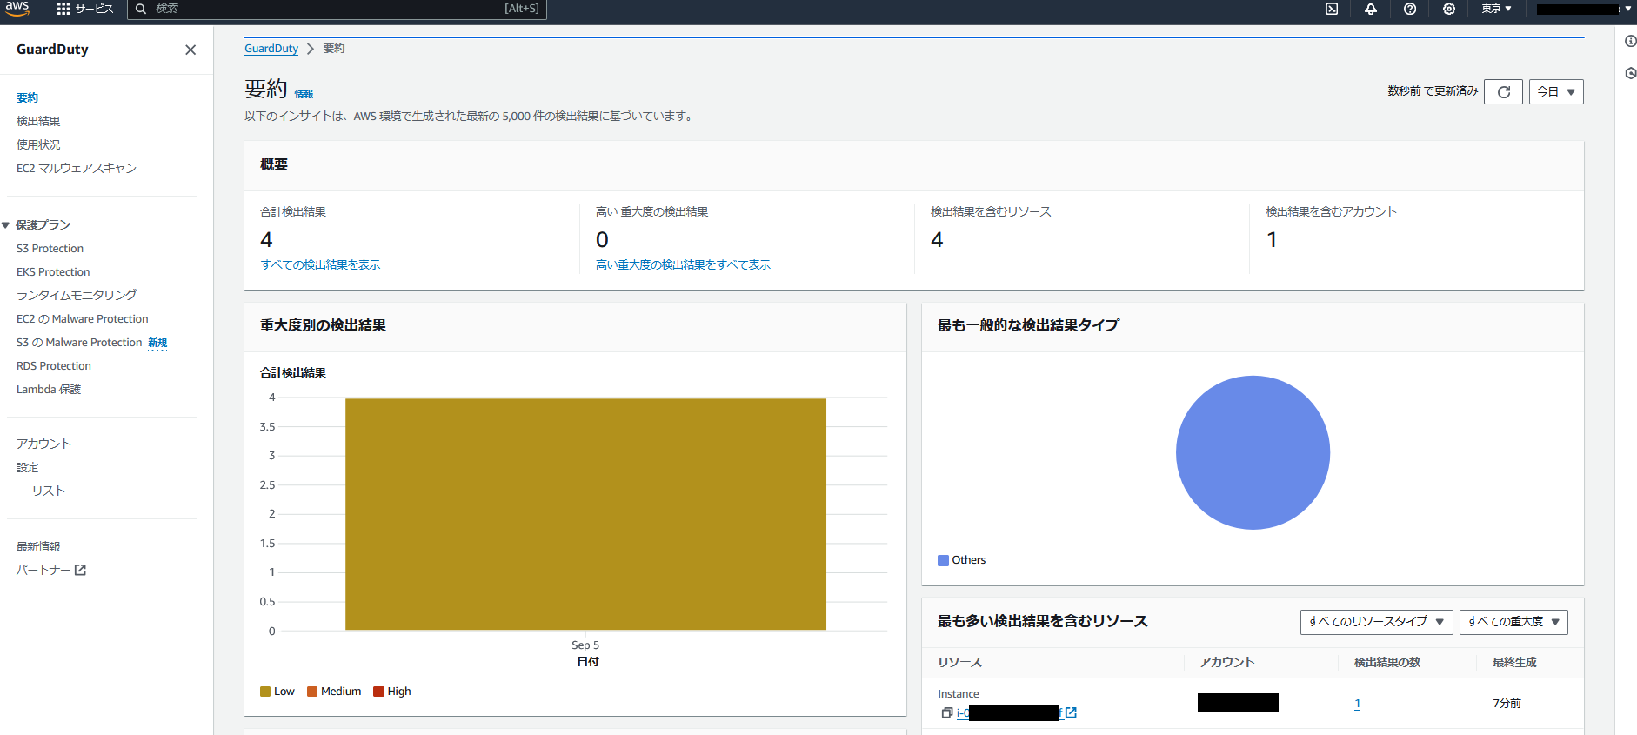Open S3 の Malware Protection page
The height and width of the screenshot is (735, 1637).
(x=79, y=342)
